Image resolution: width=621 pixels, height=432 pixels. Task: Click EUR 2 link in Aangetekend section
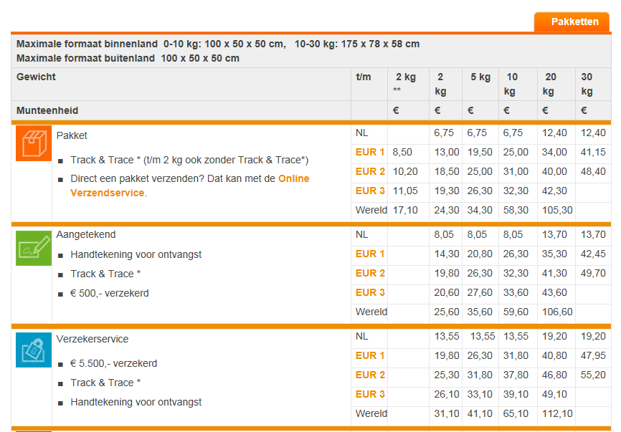click(370, 274)
